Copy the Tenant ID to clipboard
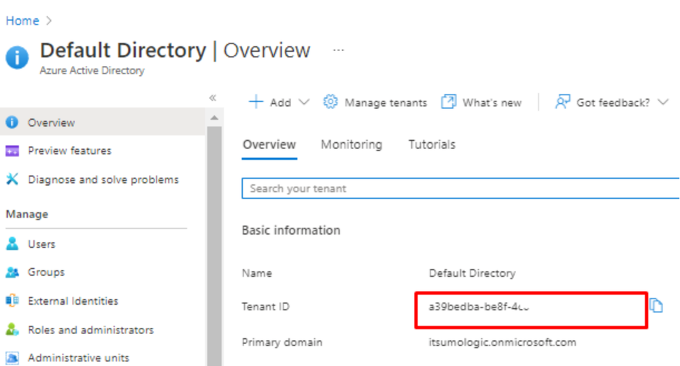Viewport: 680px width, 366px height. [x=656, y=305]
